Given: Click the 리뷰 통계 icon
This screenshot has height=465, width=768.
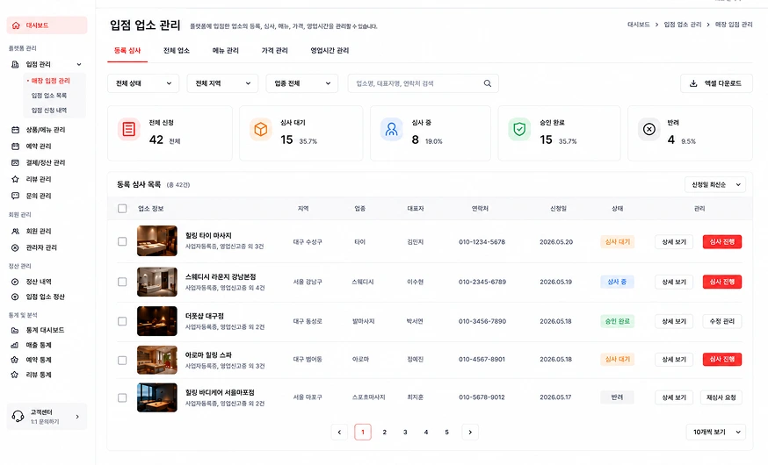Looking at the screenshot, I should [15, 375].
